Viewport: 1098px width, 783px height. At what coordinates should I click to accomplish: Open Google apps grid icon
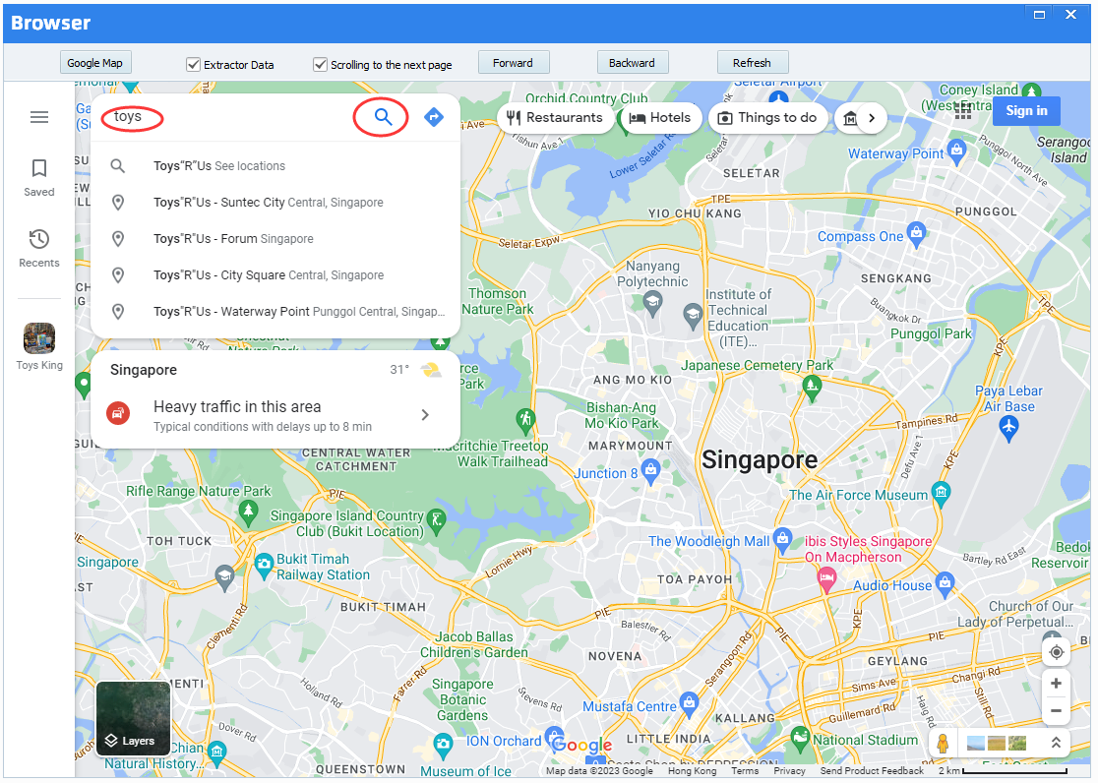962,110
